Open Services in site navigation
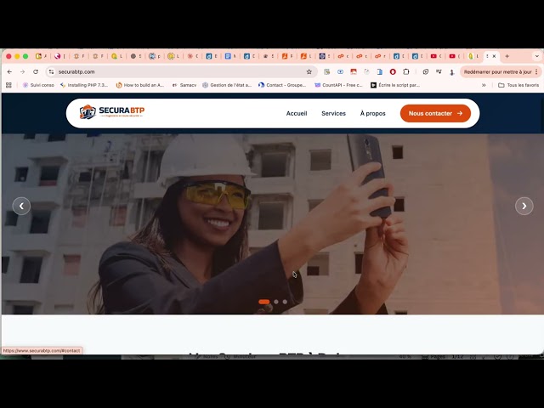 coord(333,113)
